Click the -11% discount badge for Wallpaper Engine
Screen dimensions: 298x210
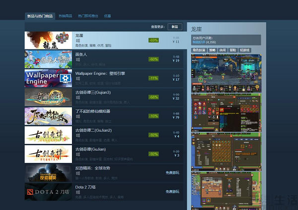[x=153, y=78]
